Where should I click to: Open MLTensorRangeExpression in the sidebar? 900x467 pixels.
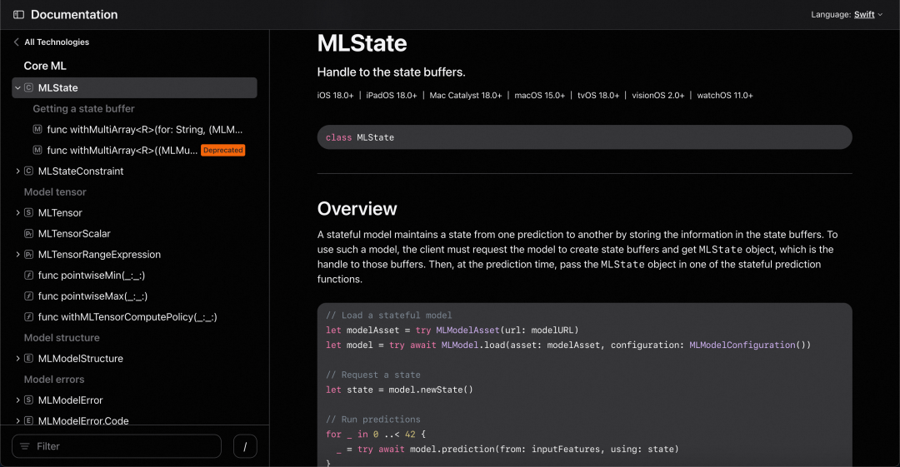[x=99, y=254]
